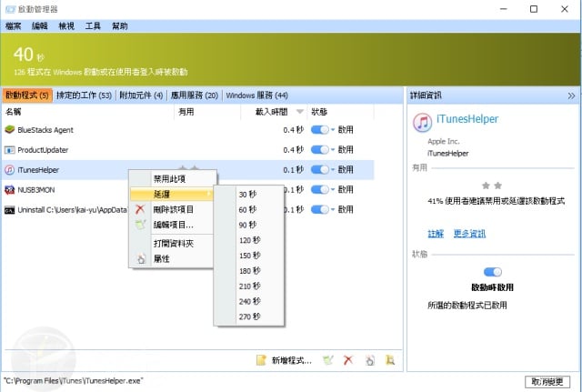Click the ProductUpdater entry icon
Image resolution: width=582 pixels, height=392 pixels.
click(x=10, y=150)
